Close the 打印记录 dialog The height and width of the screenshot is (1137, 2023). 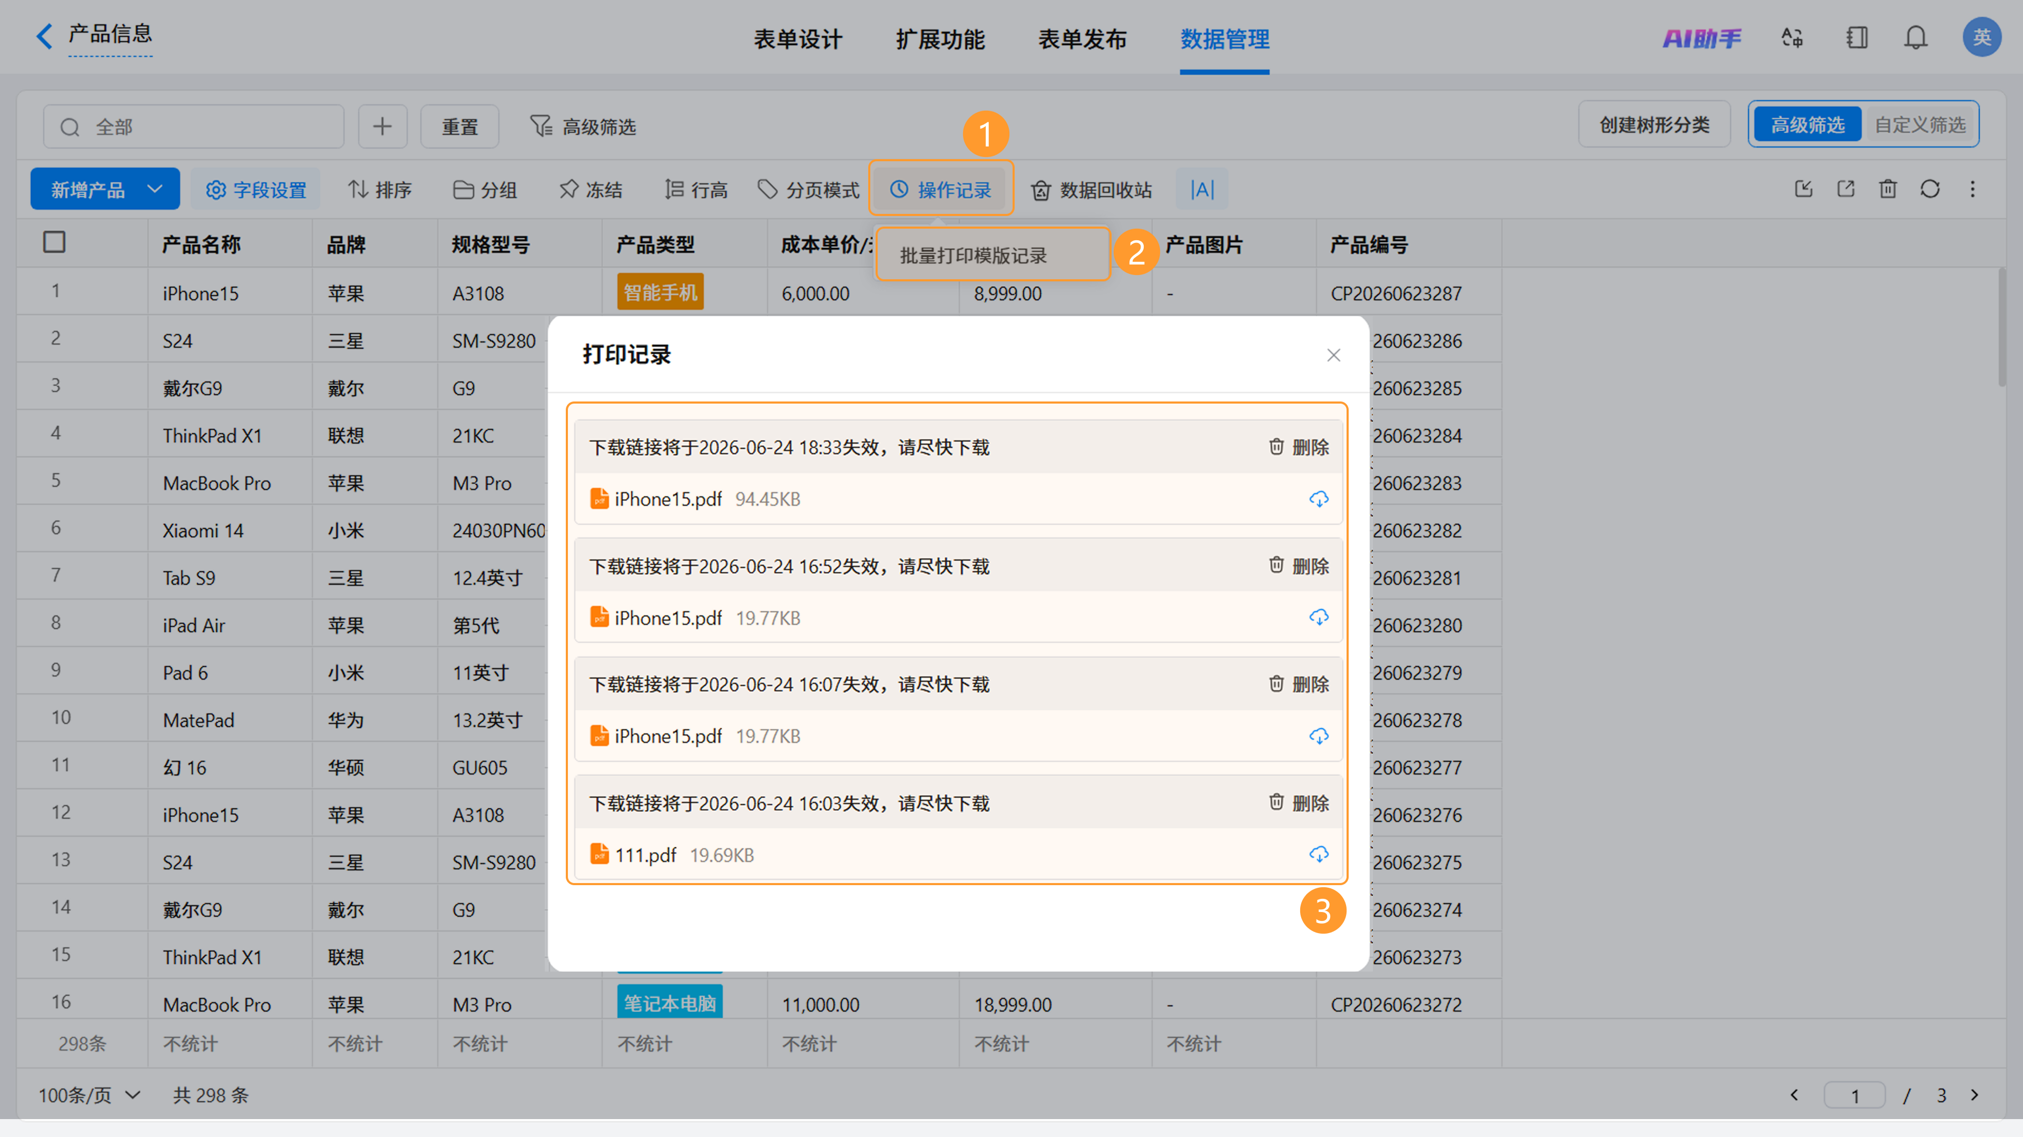pos(1333,355)
